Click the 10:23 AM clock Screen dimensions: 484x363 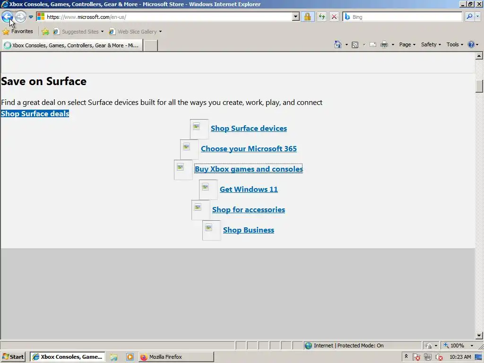pos(460,357)
